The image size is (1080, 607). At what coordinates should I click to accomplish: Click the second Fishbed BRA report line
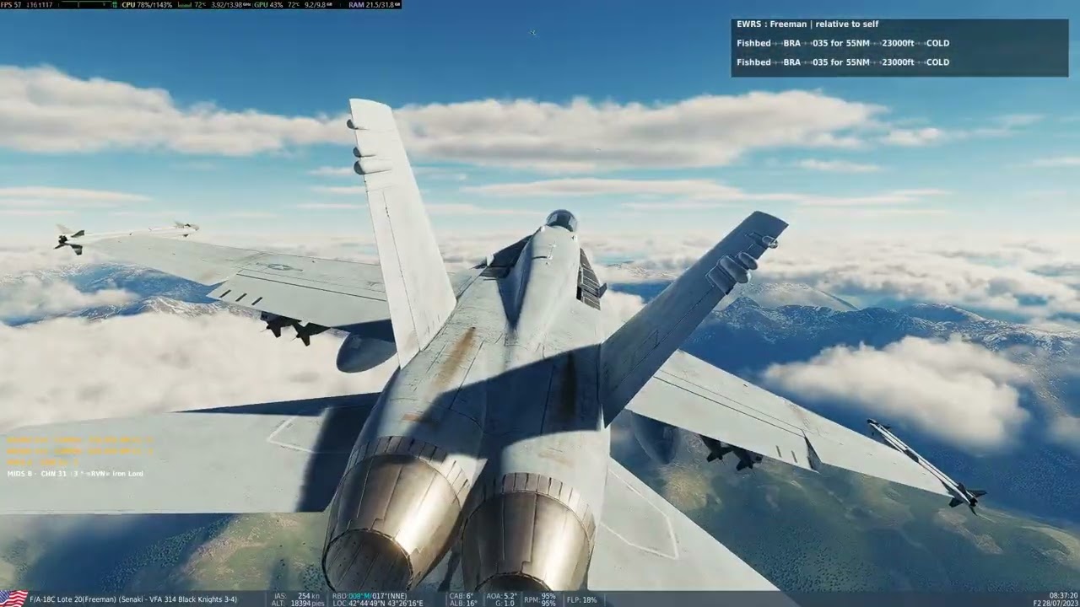coord(843,62)
